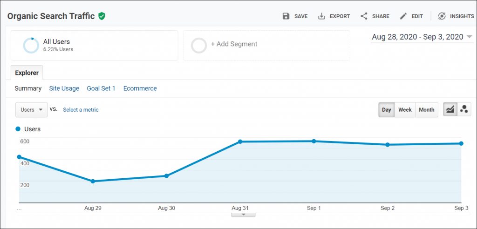The image size is (477, 229).
Task: Click the Select a metric link
Action: (x=81, y=110)
